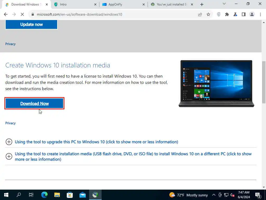This screenshot has height=200, width=266.
Task: Click the padlock site info icon
Action: 33,15
